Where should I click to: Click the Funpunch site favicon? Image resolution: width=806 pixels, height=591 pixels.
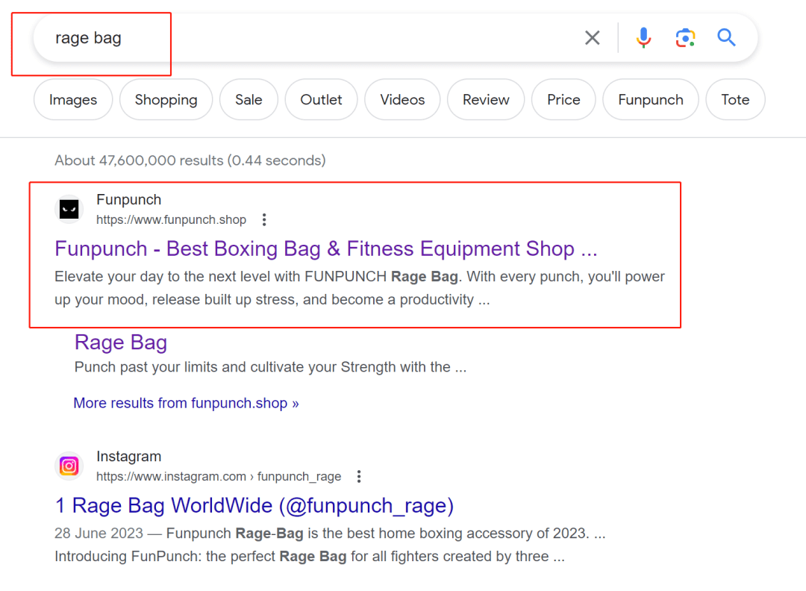(69, 210)
